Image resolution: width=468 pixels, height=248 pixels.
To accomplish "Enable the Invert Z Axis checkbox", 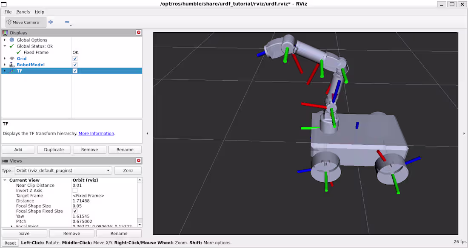I will click(x=75, y=190).
